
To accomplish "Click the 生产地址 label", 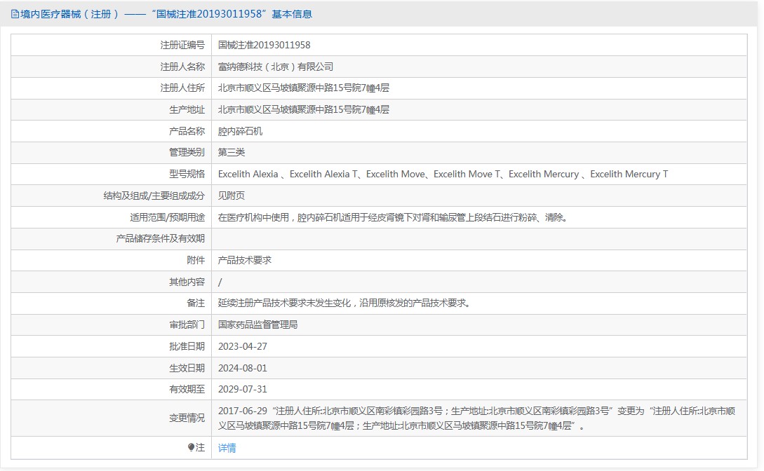I will 187,109.
